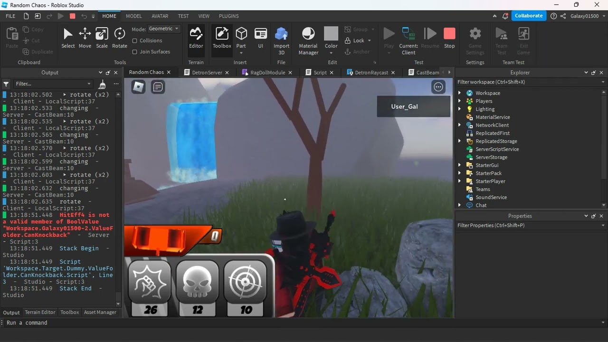Open the Lock dropdown

[x=370, y=41]
